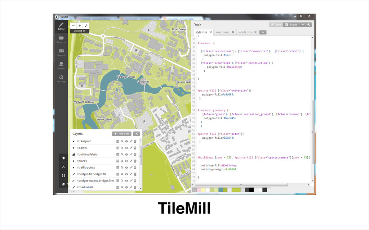
Task: Open the Settings gear in sidebar
Action: pyautogui.click(x=61, y=79)
